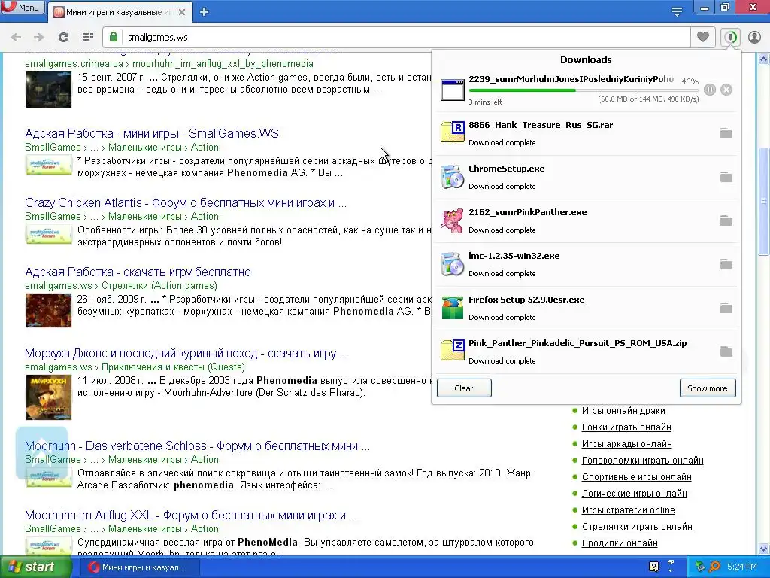Image resolution: width=770 pixels, height=578 pixels.
Task: Open Игры онлайн драки sidebar link
Action: 623,411
